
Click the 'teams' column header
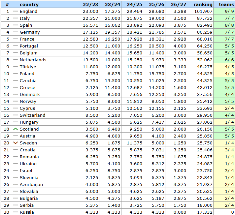[226, 5]
